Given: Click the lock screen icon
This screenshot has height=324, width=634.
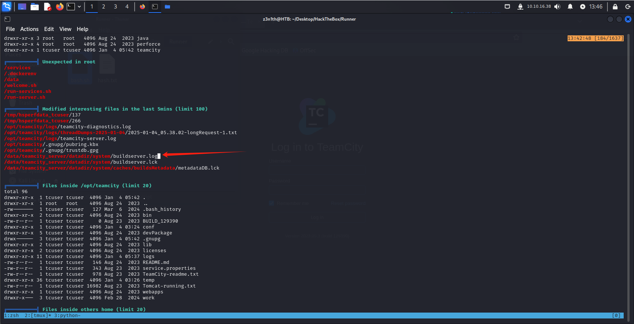Looking at the screenshot, I should click(615, 7).
